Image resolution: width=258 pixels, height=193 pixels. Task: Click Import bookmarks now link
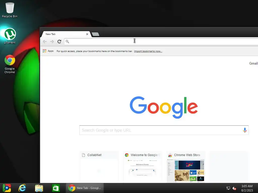148,51
